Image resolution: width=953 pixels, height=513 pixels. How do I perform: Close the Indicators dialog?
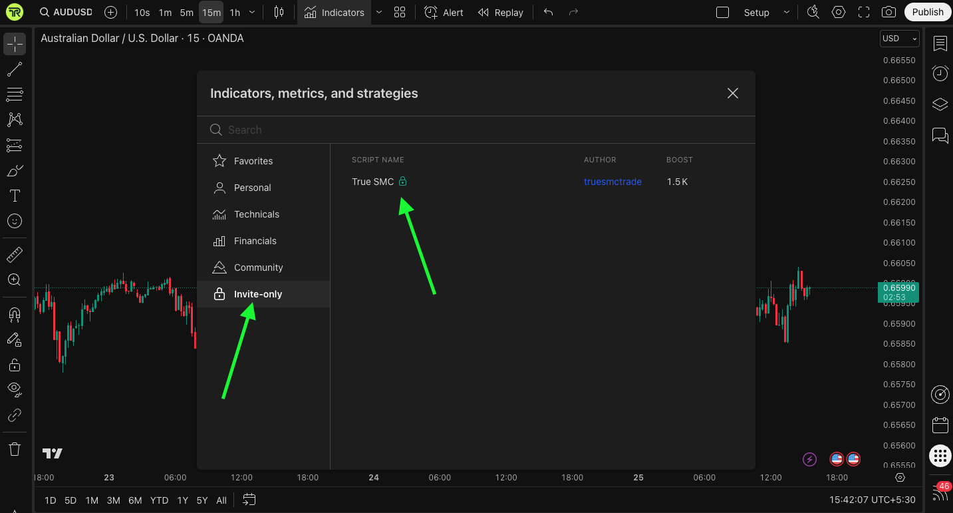pyautogui.click(x=733, y=93)
